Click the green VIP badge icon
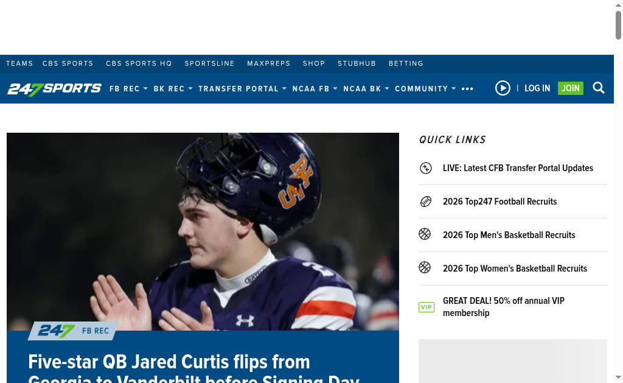The height and width of the screenshot is (383, 623). click(x=426, y=307)
